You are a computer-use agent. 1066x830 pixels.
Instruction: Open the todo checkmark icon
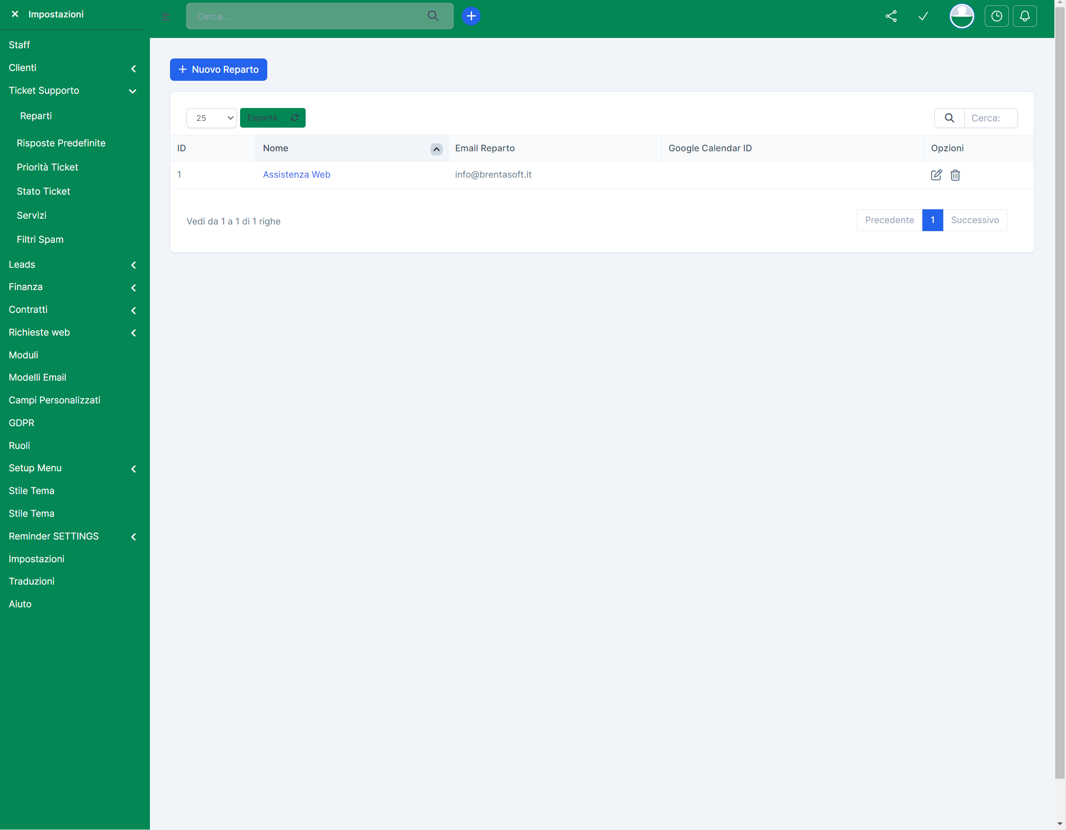[922, 16]
